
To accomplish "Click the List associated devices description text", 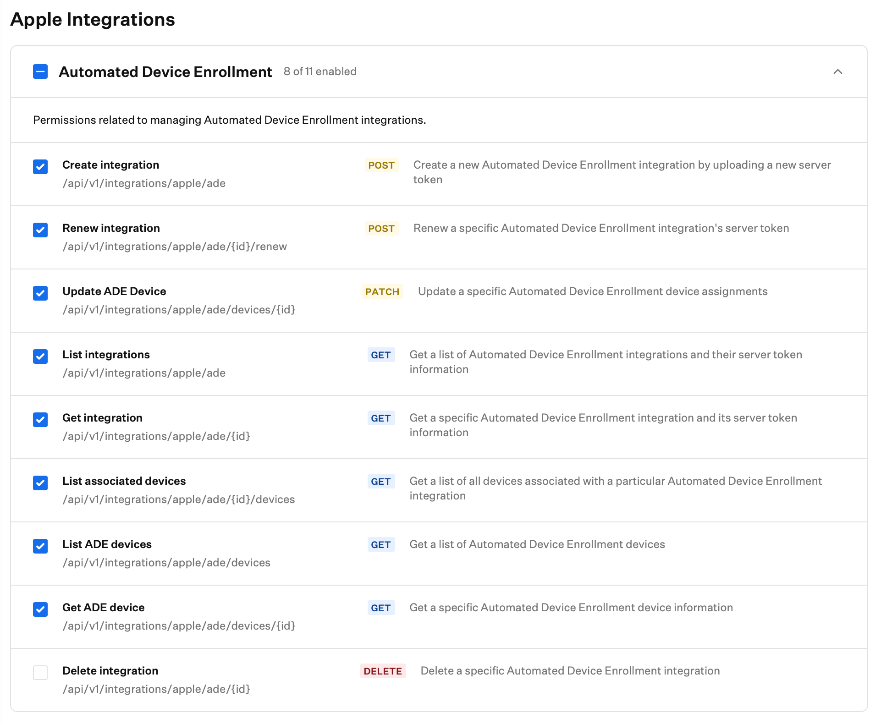I will [x=616, y=488].
